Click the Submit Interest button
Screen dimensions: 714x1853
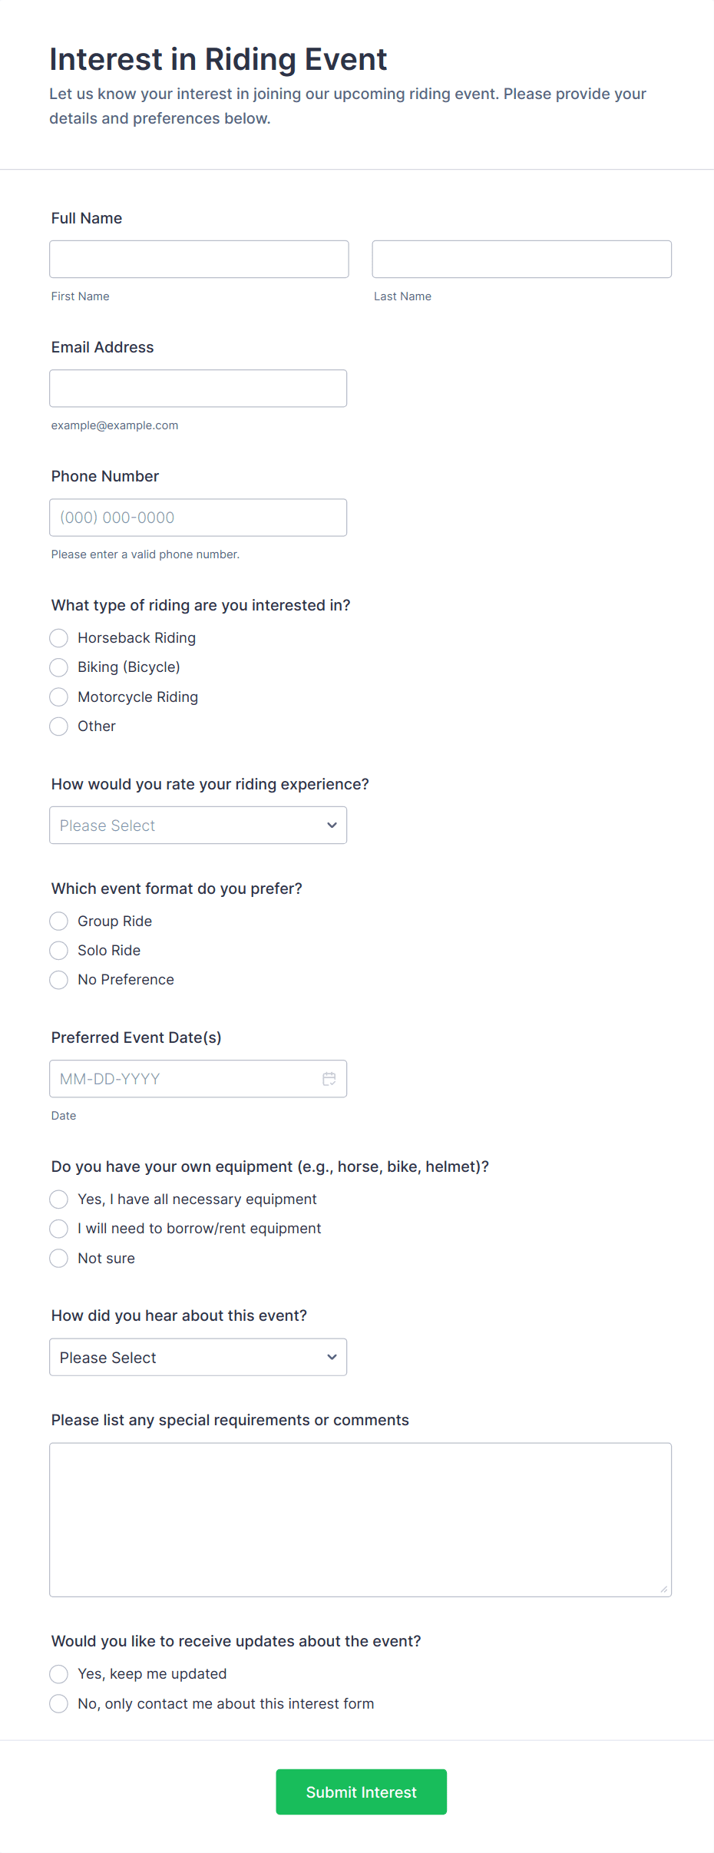coord(361,1792)
